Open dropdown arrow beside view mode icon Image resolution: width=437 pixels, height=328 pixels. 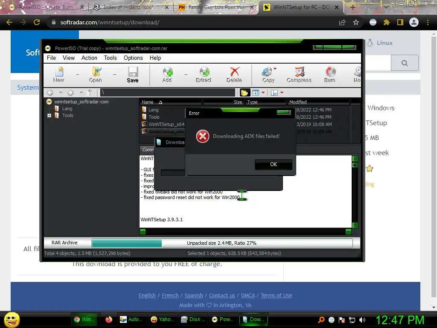coord(263,93)
